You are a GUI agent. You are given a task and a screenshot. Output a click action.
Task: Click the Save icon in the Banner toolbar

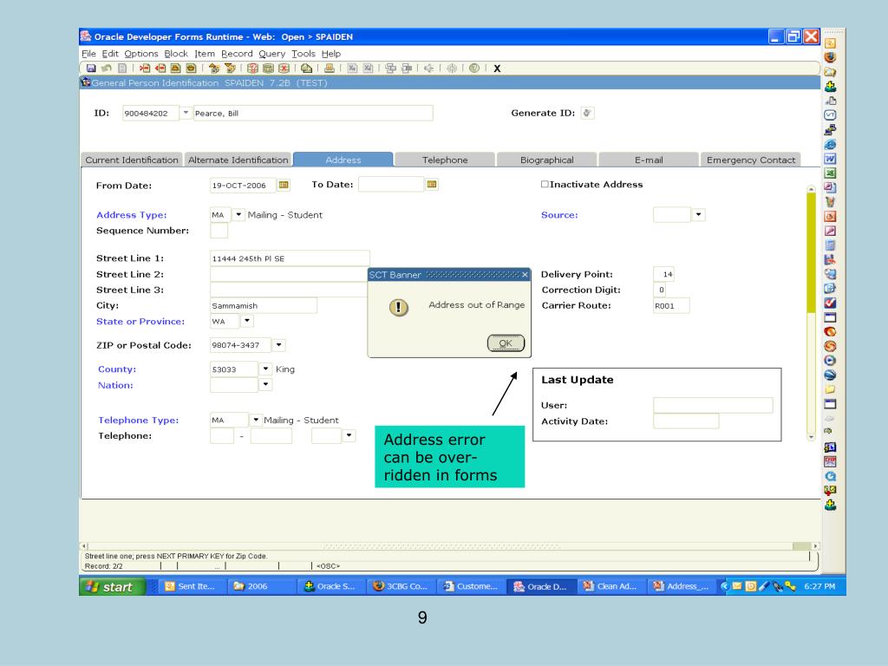(90, 68)
